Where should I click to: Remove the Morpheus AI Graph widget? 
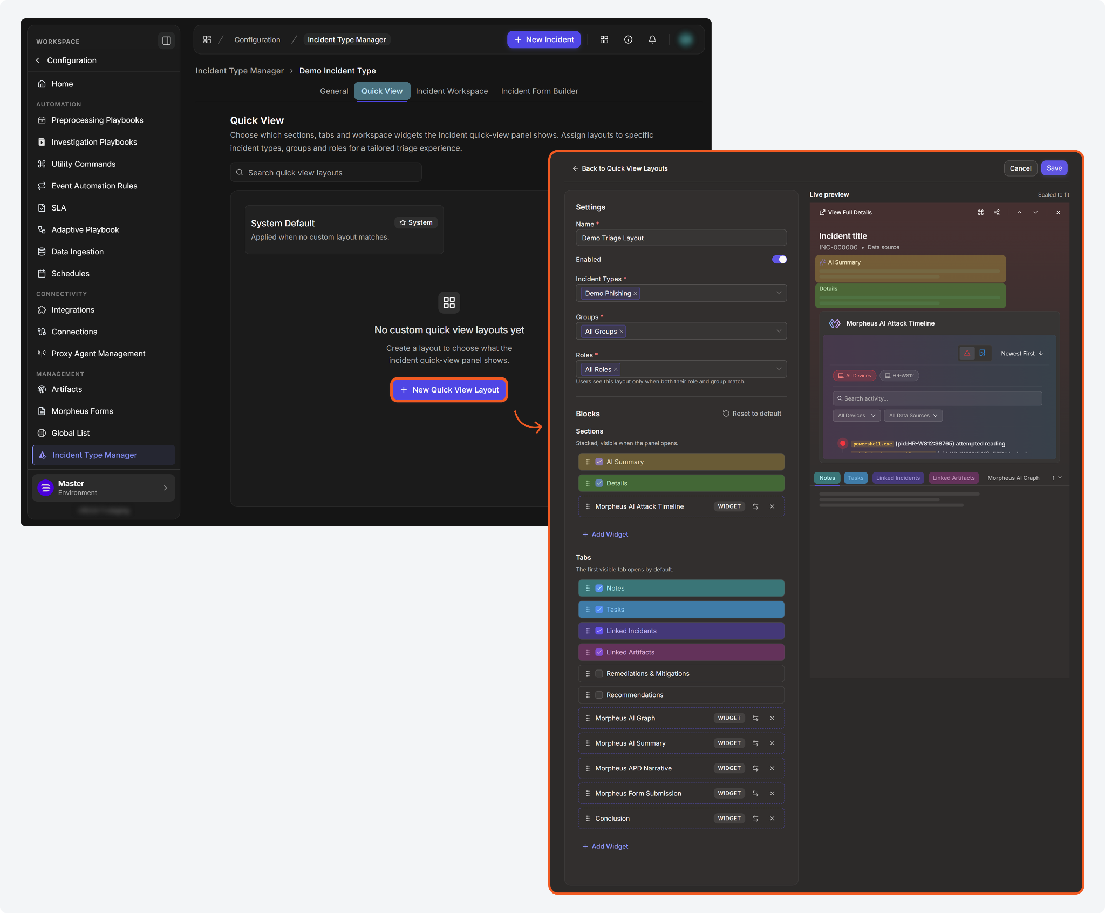point(772,718)
